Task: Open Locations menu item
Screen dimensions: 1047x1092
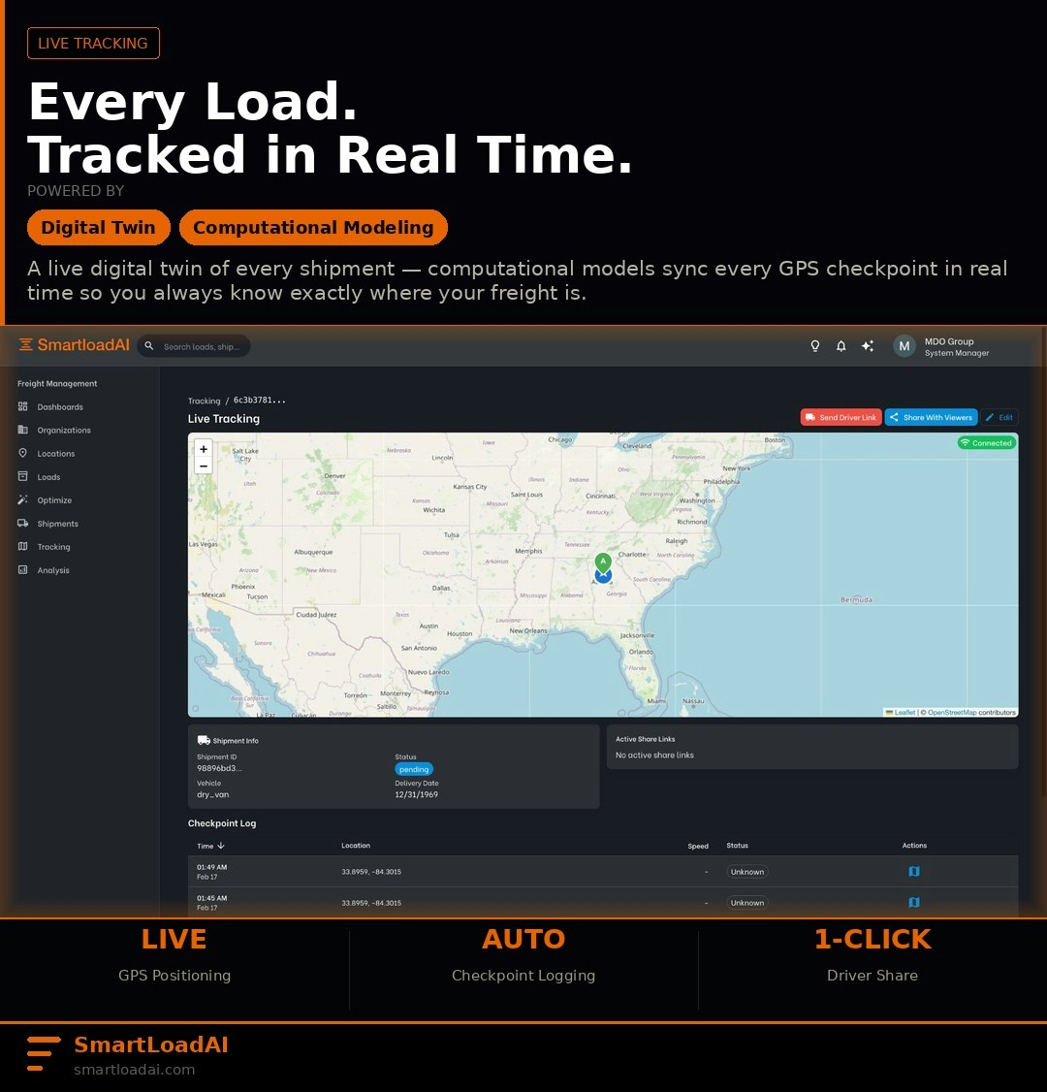Action: (55, 453)
